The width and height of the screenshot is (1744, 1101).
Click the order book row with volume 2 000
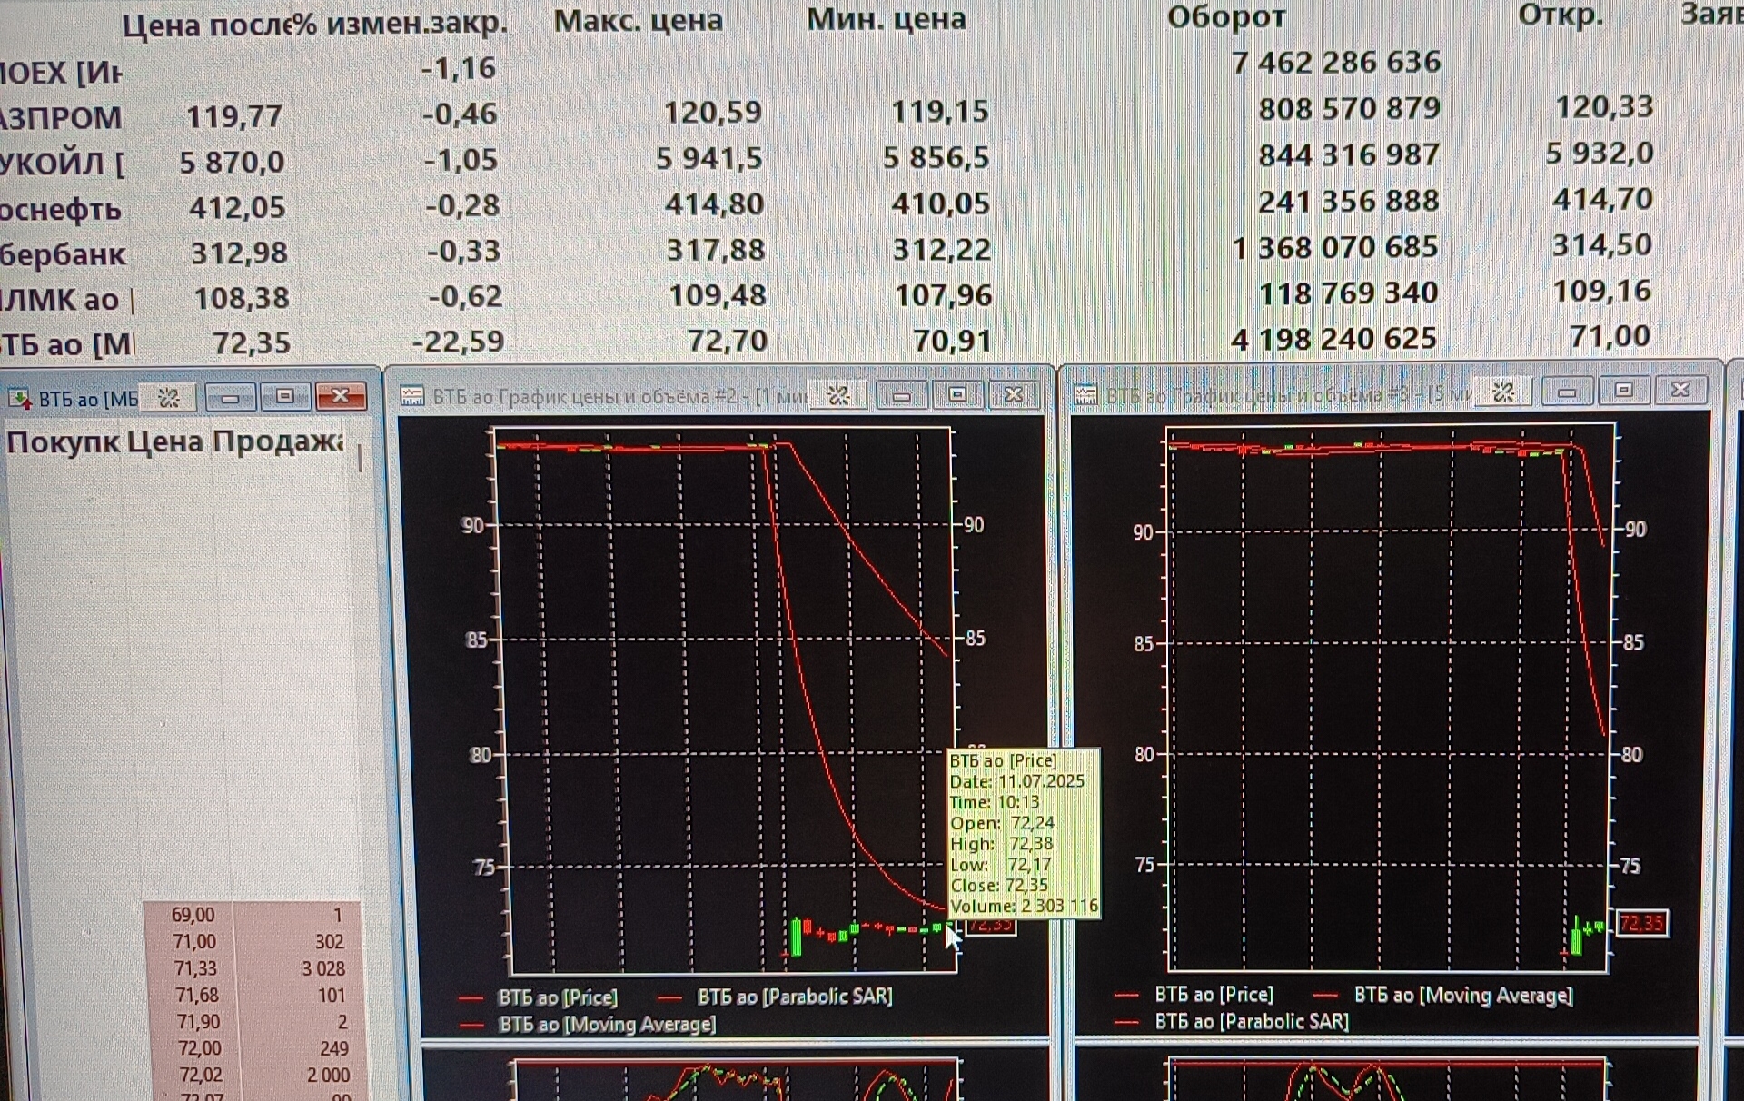tap(327, 1075)
